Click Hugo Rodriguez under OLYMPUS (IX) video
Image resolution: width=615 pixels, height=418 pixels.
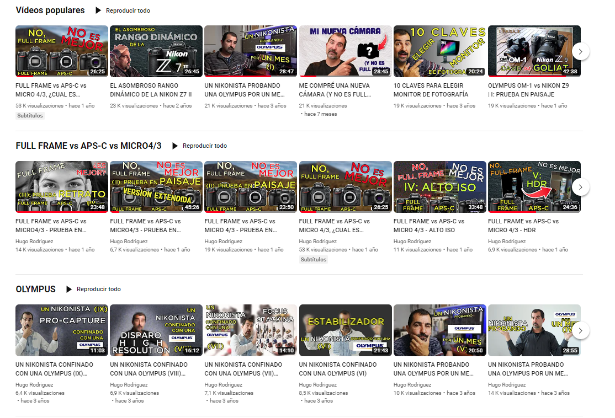click(35, 385)
